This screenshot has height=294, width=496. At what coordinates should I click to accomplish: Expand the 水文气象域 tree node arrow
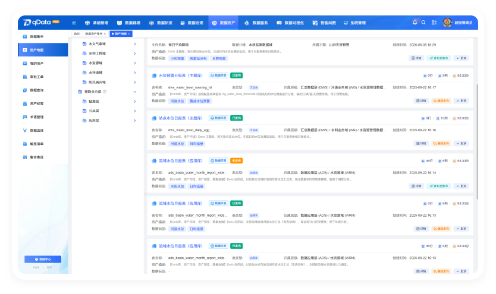pos(135,44)
